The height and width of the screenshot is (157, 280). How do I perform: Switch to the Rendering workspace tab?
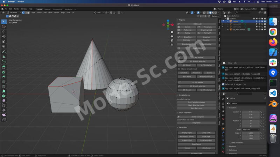(69, 9)
